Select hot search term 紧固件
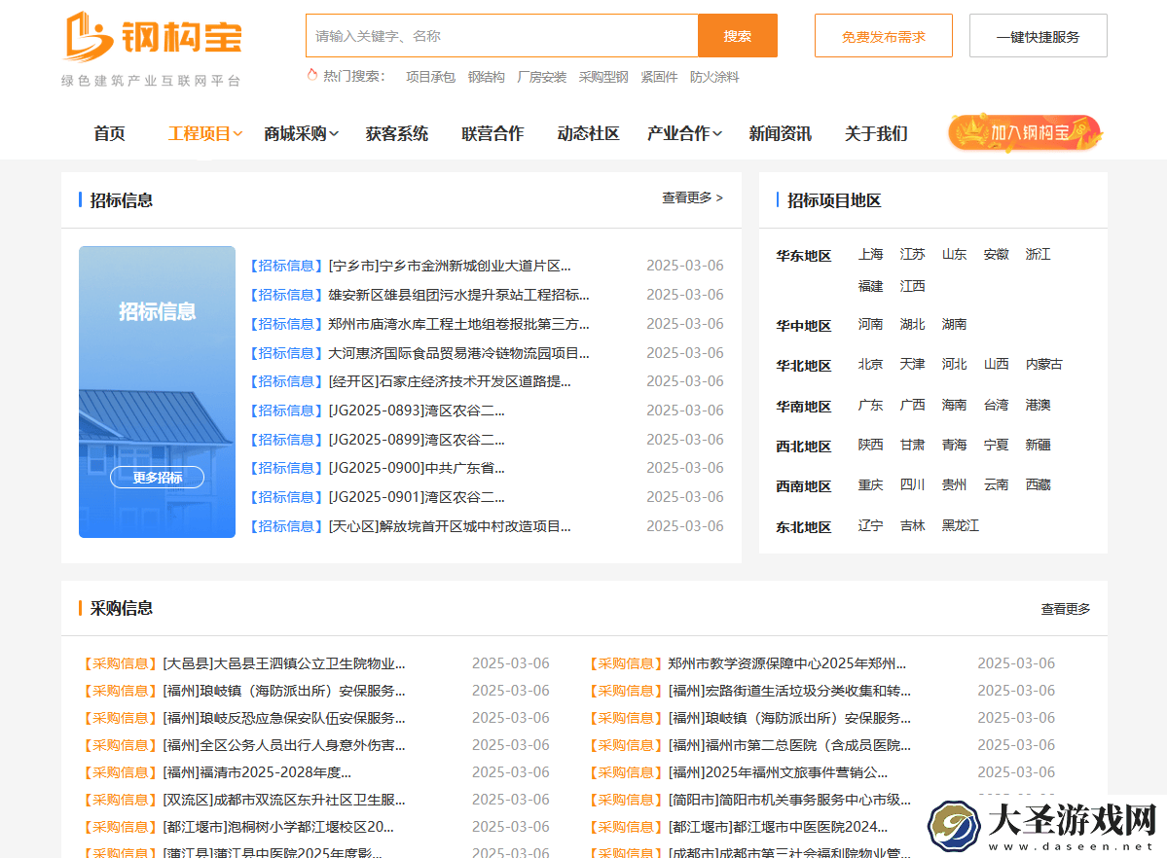The height and width of the screenshot is (858, 1167). click(x=659, y=77)
